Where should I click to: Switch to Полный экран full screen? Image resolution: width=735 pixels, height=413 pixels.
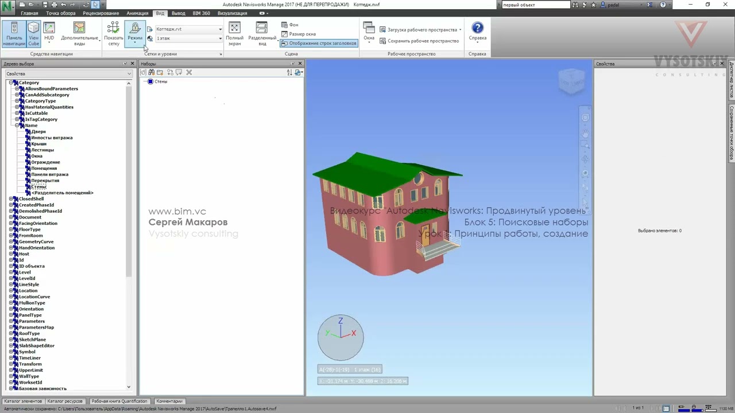pyautogui.click(x=234, y=34)
